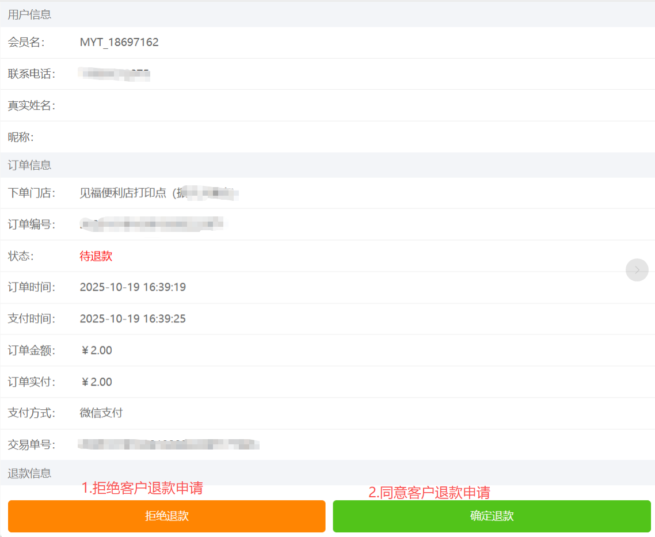Click the right chevron arrow icon

click(x=637, y=270)
